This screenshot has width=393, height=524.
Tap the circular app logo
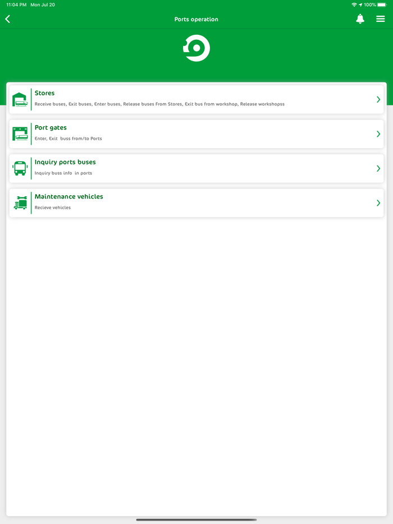click(x=196, y=48)
